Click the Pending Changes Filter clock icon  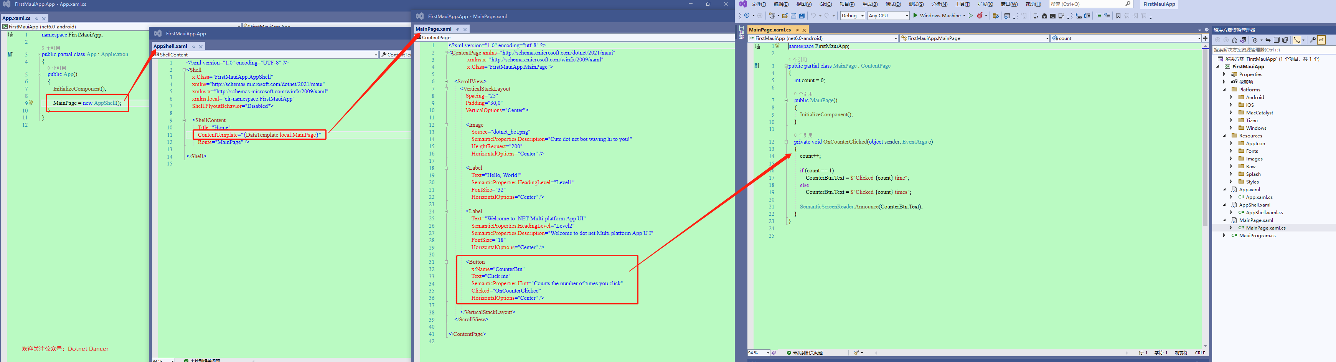click(1255, 40)
